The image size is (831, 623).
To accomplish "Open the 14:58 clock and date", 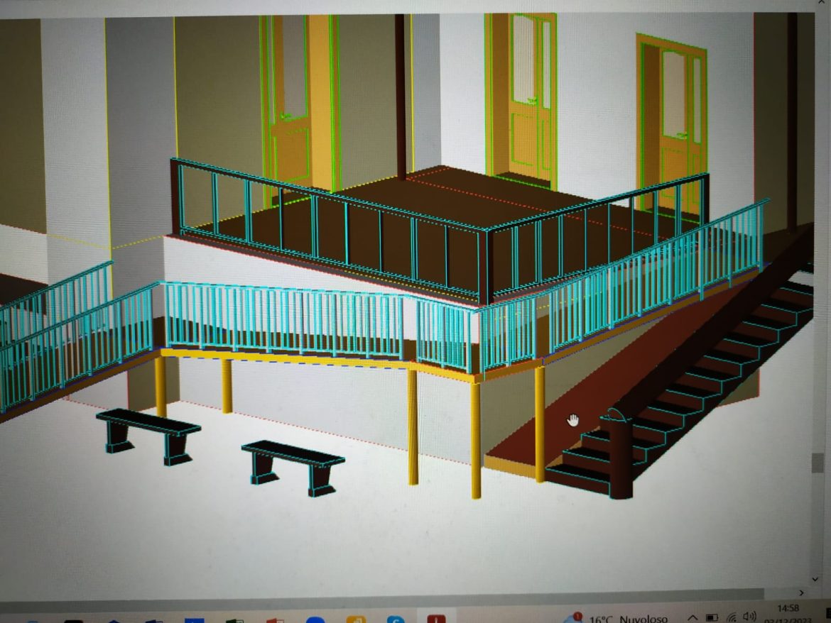I will [788, 614].
